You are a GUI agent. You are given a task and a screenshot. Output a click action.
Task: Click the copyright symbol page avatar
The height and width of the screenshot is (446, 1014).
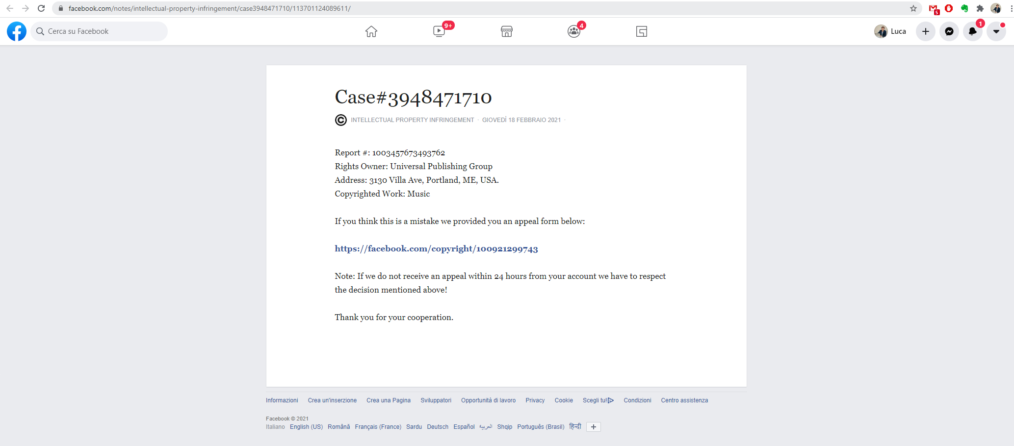(341, 120)
